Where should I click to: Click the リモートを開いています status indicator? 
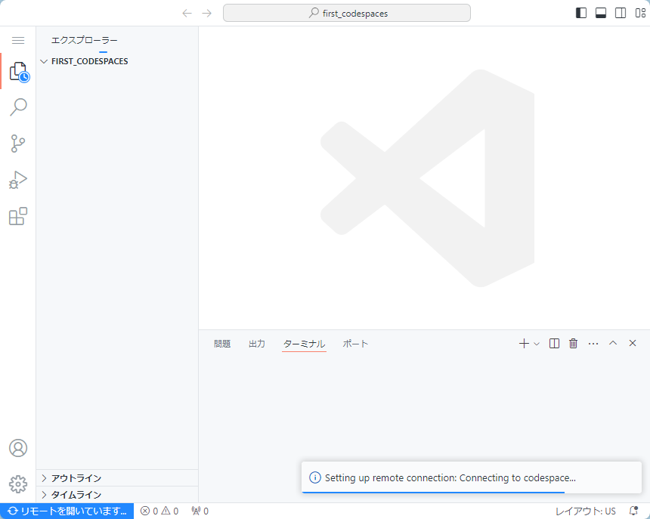tap(67, 511)
